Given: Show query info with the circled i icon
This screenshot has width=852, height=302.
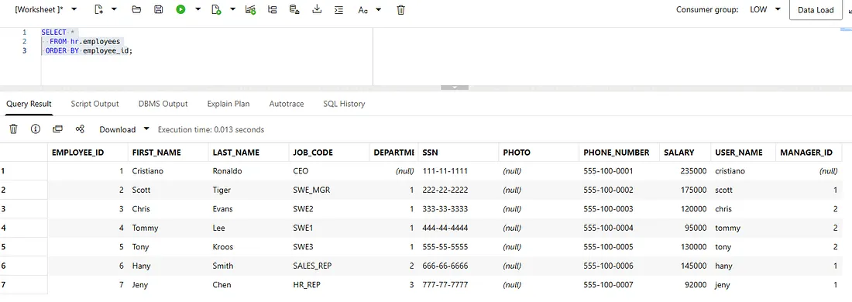Looking at the screenshot, I should pos(36,129).
